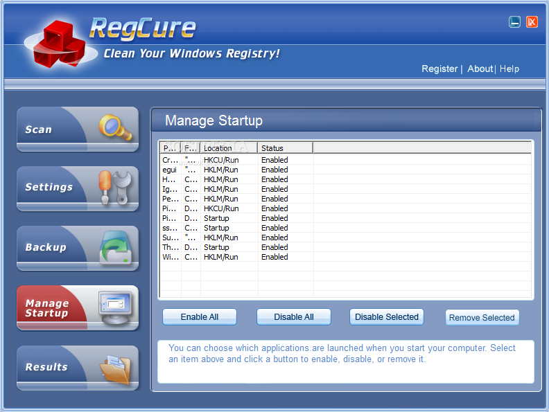Open the Settings section
The height and width of the screenshot is (412, 549).
click(x=78, y=188)
